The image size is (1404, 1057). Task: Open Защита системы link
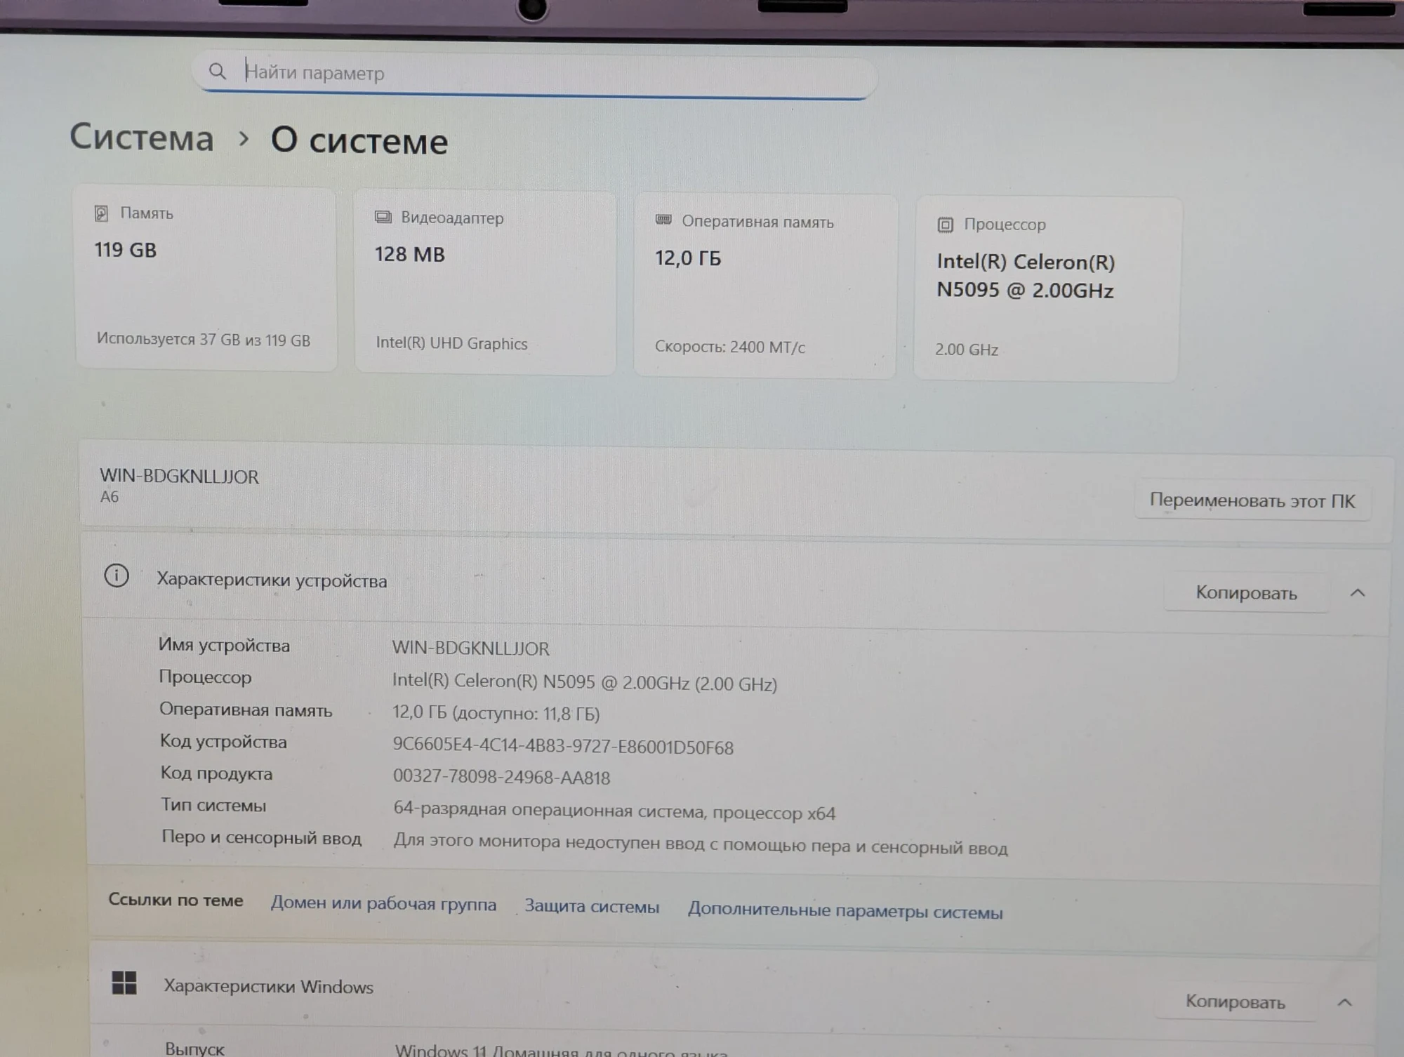click(x=592, y=907)
